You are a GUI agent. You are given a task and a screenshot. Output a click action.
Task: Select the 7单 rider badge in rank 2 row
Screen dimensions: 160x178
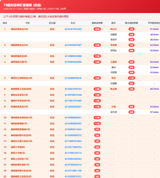point(131,45)
